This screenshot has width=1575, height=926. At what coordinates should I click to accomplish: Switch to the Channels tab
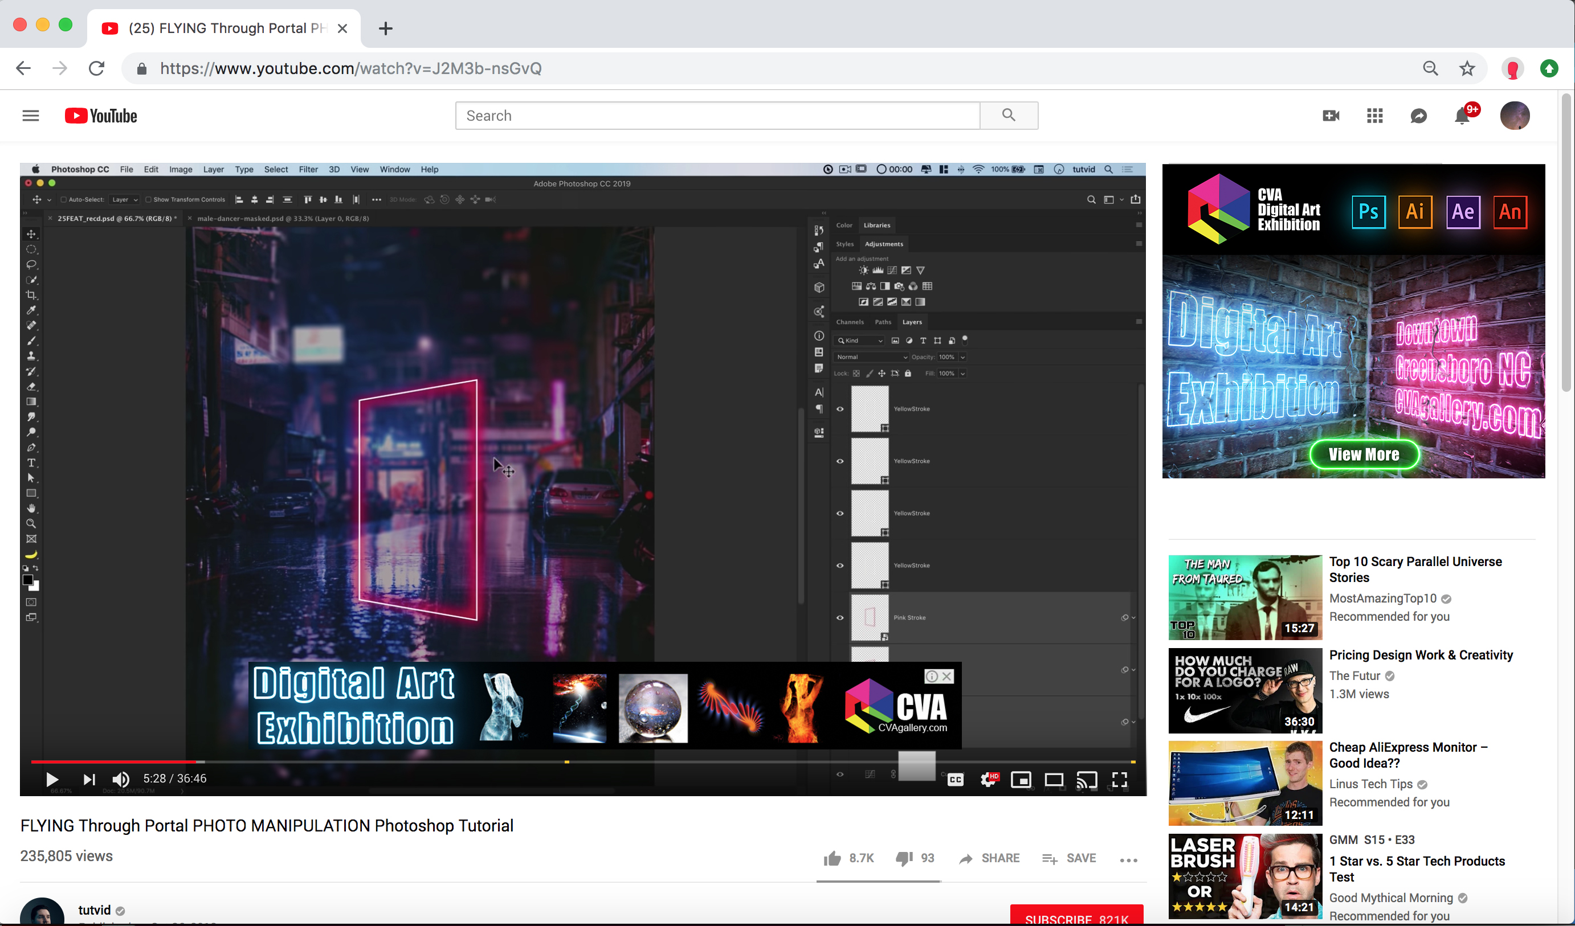click(x=850, y=322)
